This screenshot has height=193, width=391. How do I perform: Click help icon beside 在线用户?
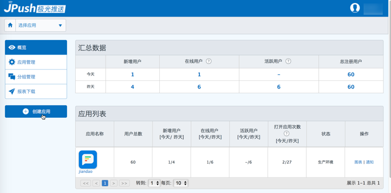tap(209, 62)
